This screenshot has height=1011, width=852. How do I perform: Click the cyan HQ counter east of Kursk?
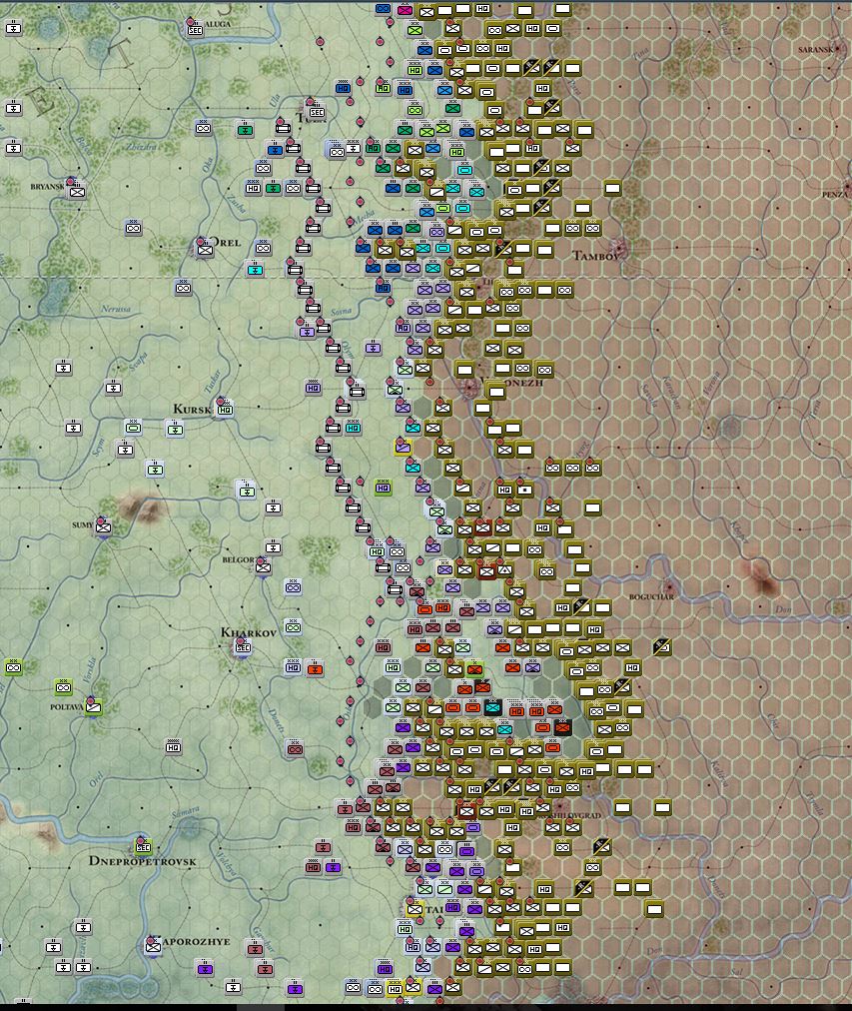click(354, 427)
